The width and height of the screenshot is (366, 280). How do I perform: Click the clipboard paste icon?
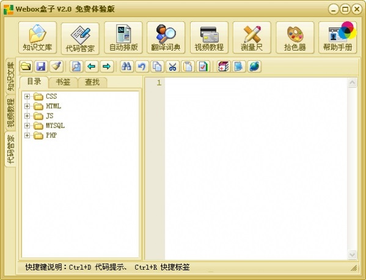point(188,66)
